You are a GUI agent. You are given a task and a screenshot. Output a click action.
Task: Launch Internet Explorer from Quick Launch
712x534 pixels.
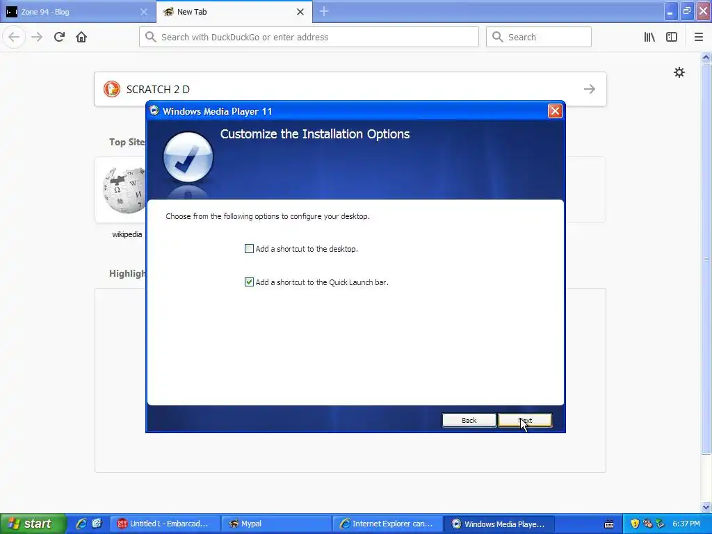81,524
